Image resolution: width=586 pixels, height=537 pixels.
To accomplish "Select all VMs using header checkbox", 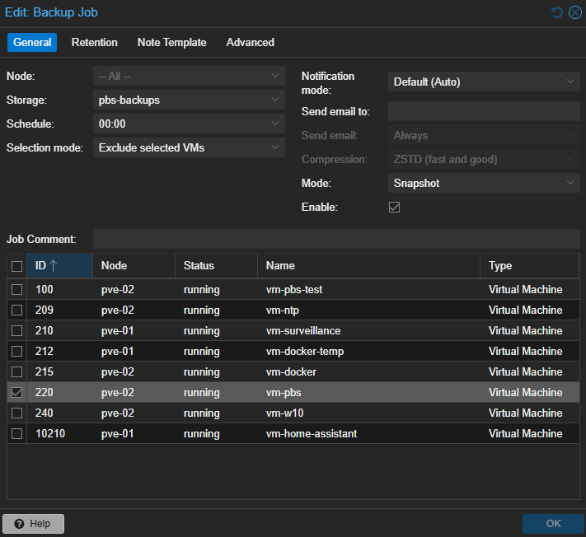I will pos(16,266).
